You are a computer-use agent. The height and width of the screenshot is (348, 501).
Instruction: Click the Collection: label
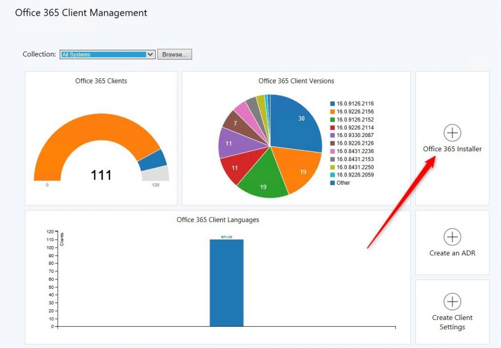click(x=40, y=54)
